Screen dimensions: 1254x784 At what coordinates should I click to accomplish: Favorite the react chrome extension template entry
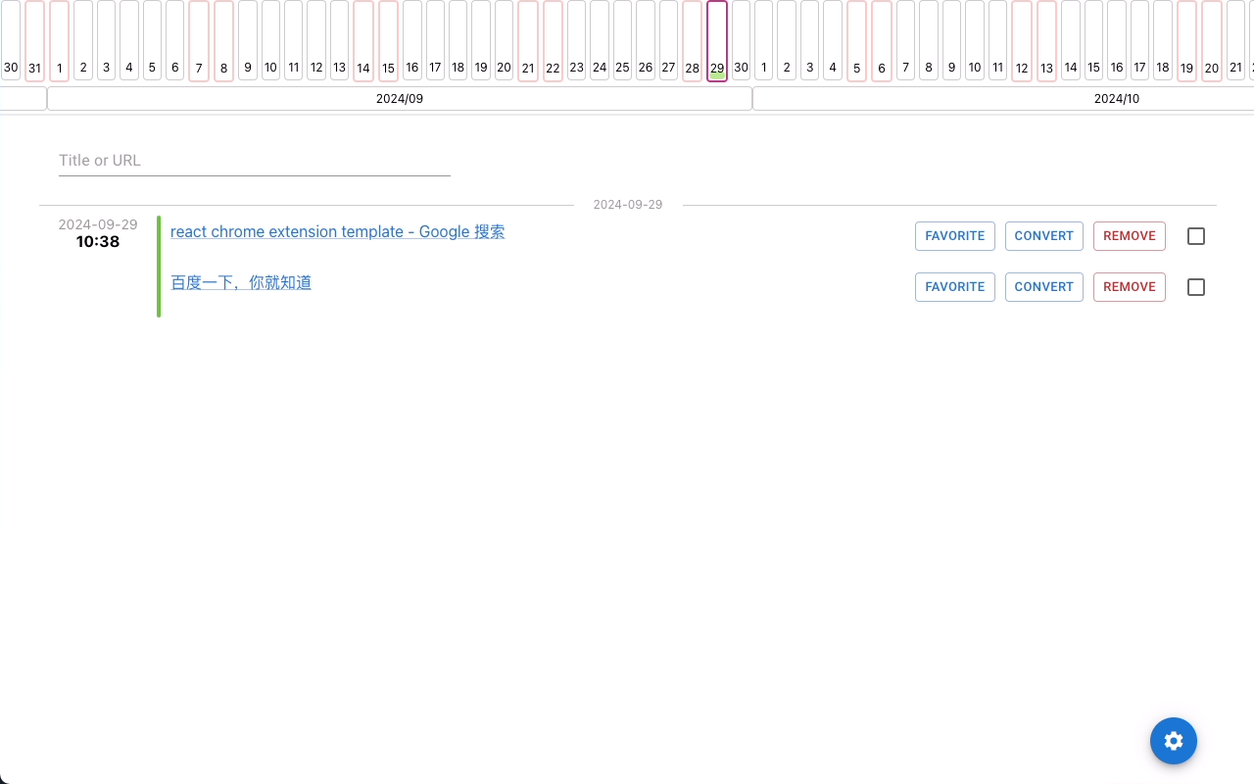tap(954, 235)
